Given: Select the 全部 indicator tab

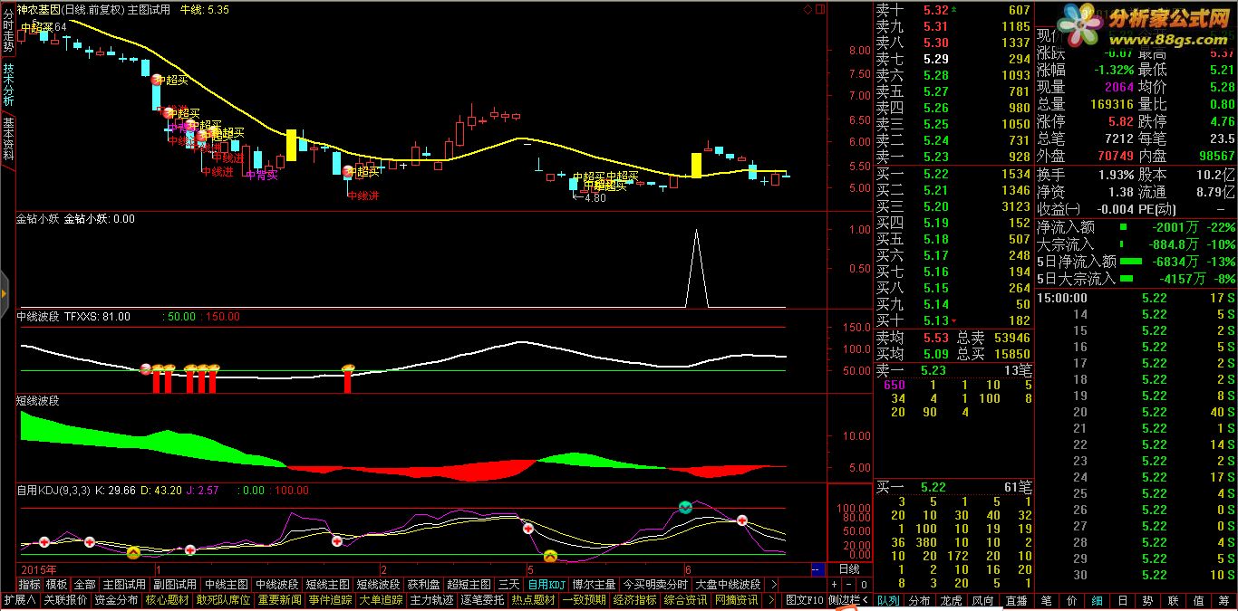Looking at the screenshot, I should (x=84, y=585).
